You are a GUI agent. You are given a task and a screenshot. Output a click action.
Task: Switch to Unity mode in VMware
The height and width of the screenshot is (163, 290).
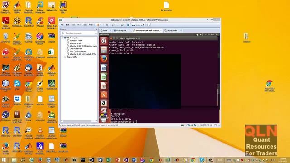tap(142, 25)
